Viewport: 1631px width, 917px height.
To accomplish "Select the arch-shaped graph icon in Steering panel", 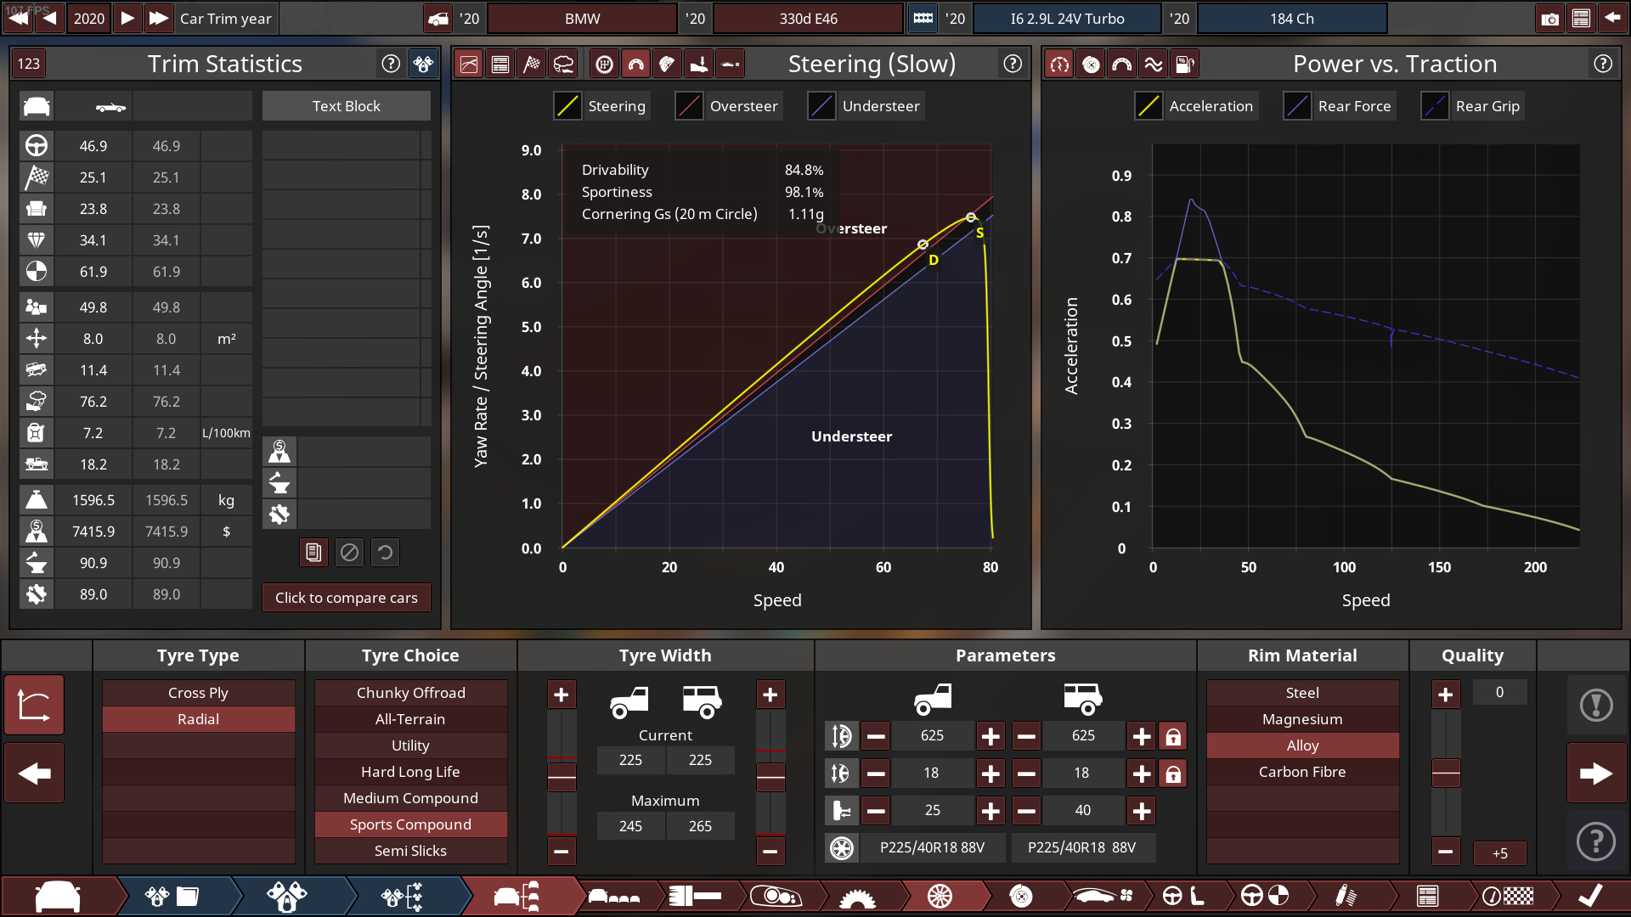I will [635, 64].
